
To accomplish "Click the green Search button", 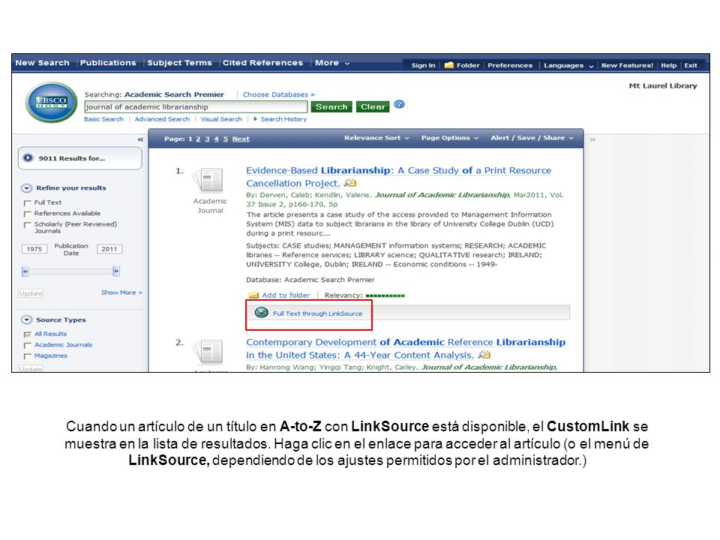I will tap(331, 107).
